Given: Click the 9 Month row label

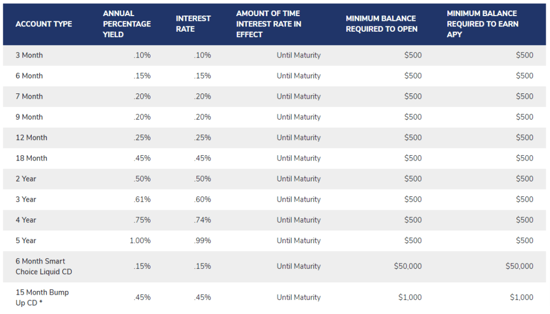Looking at the screenshot, I should click(29, 117).
